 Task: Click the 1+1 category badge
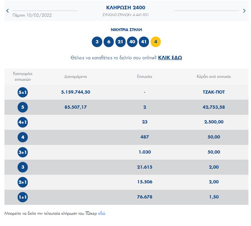[x=23, y=197]
